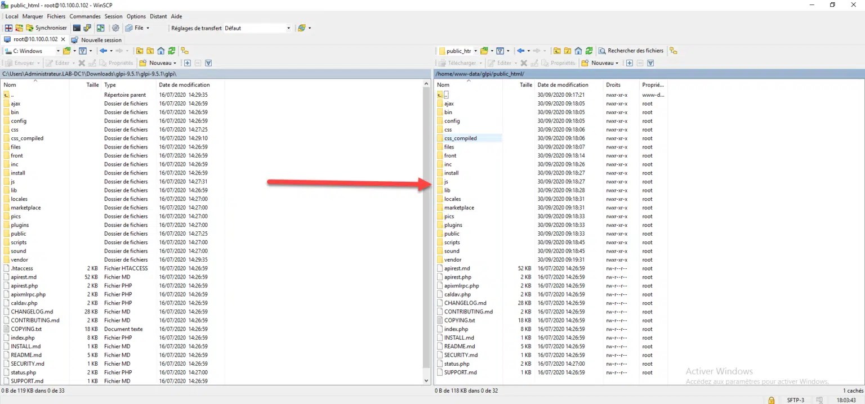Click the Synchroniser folder icon

pos(30,28)
